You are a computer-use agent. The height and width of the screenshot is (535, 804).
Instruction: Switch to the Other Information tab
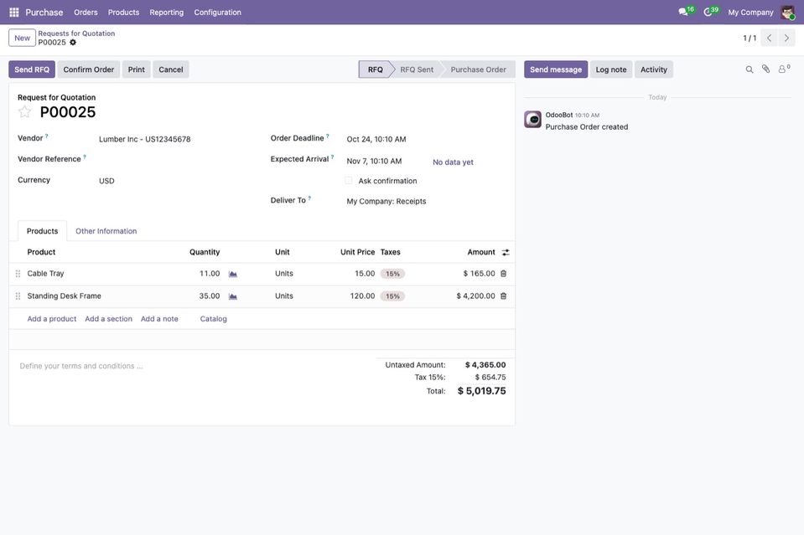click(x=106, y=231)
